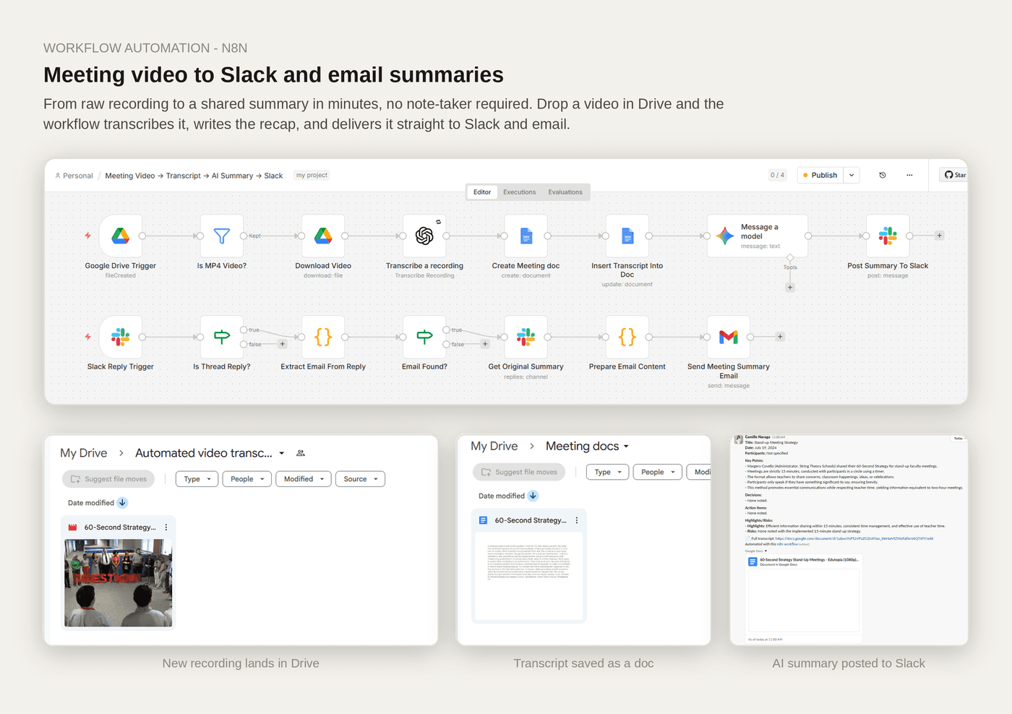Expand the Meeting docs folder menu
The image size is (1012, 714).
tap(626, 447)
